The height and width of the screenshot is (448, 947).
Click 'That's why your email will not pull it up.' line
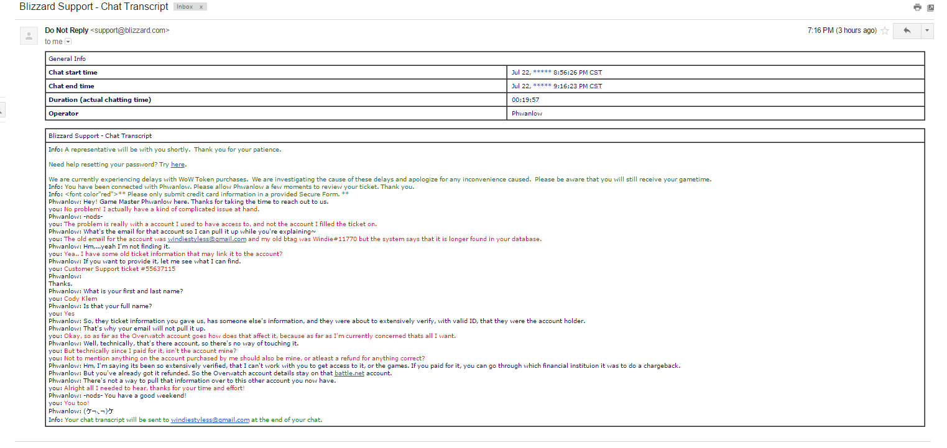pyautogui.click(x=127, y=329)
